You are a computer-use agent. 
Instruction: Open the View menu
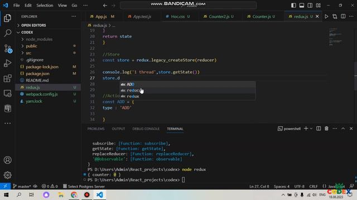tap(62, 6)
